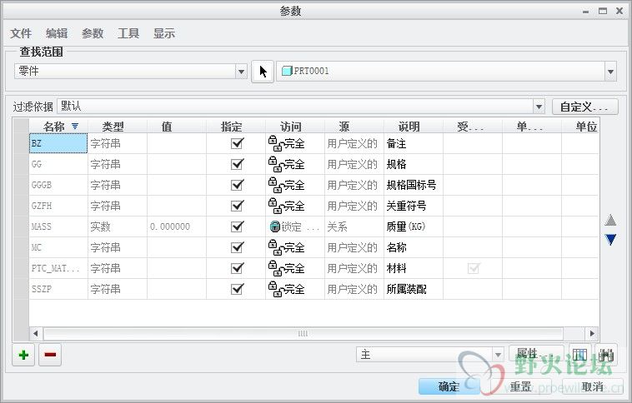Open the 编辑 menu
632x403 pixels.
coord(57,33)
